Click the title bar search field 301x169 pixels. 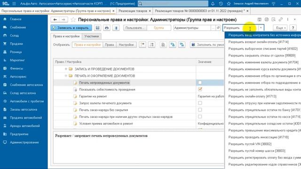click(173, 4)
